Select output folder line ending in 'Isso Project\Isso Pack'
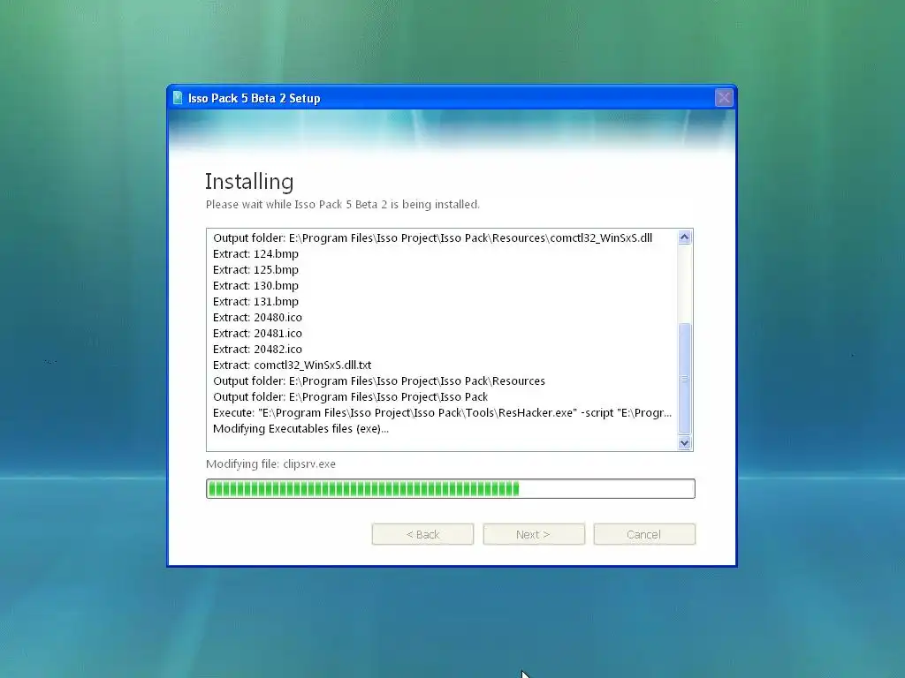The image size is (905, 678). point(350,396)
